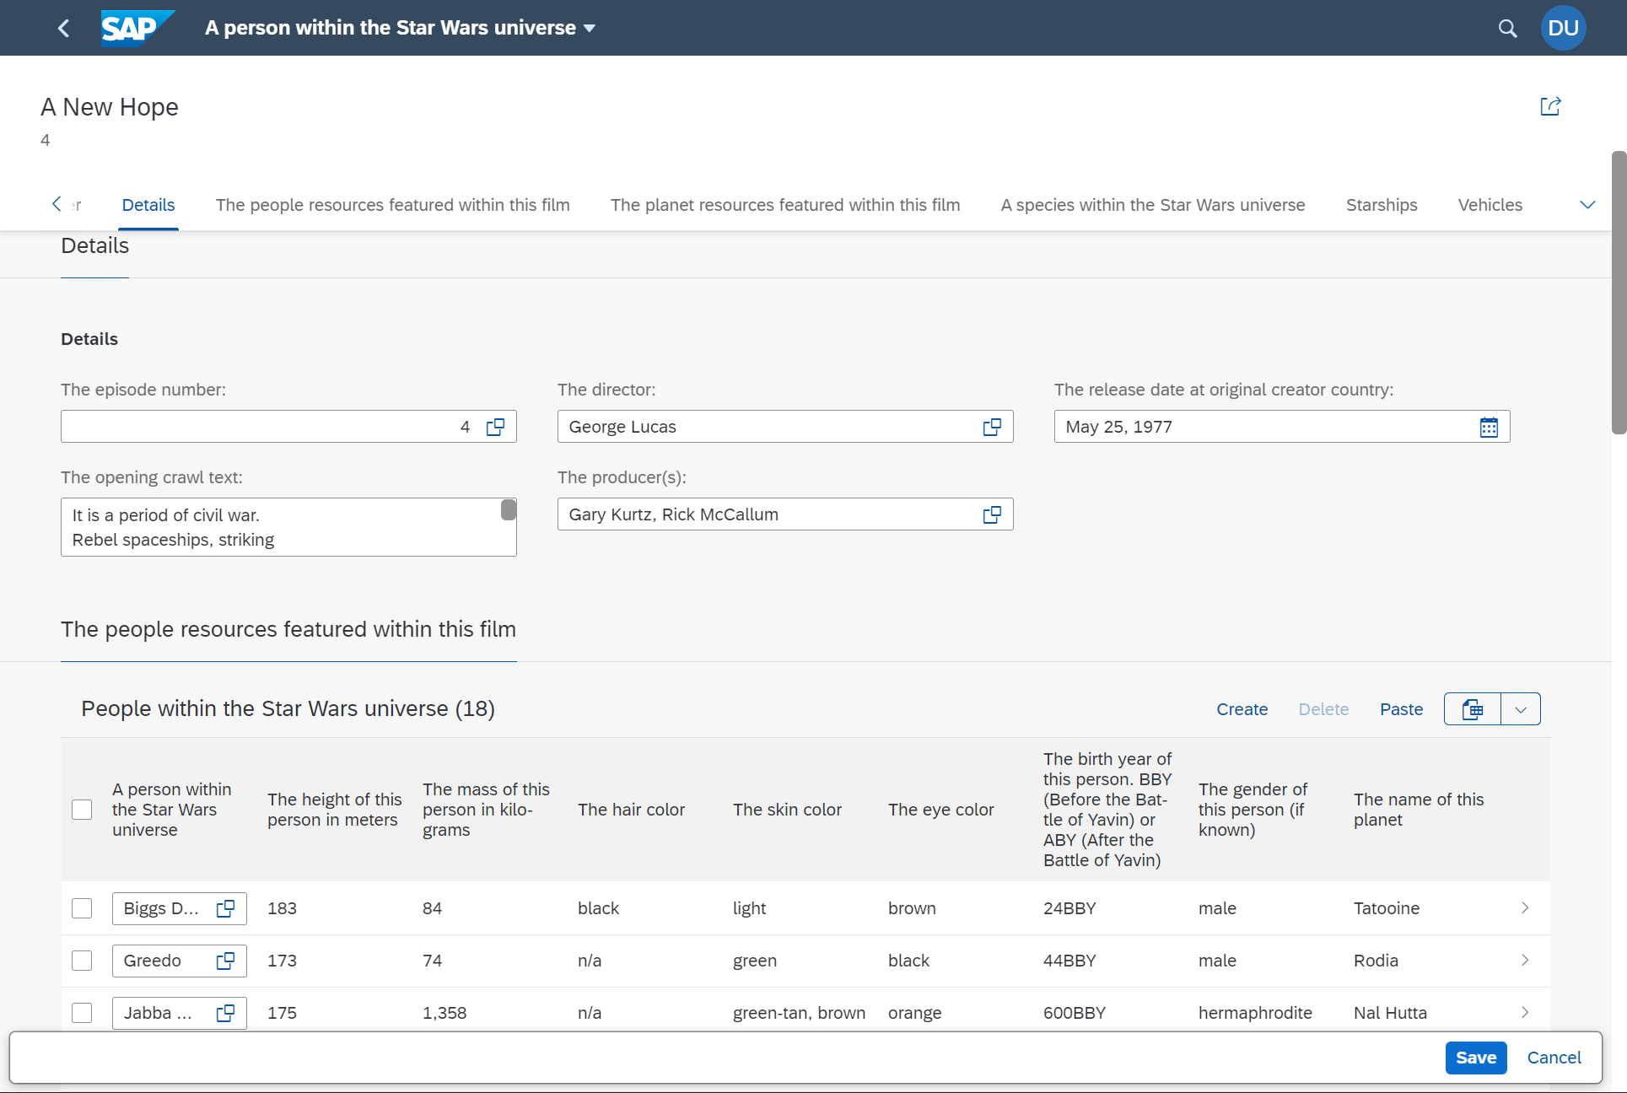This screenshot has width=1627, height=1093.
Task: Open calendar picker for release date
Action: (x=1489, y=427)
